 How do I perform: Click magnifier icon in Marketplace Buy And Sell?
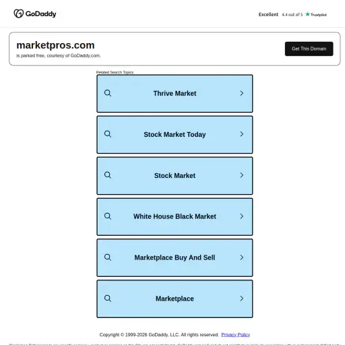[108, 257]
